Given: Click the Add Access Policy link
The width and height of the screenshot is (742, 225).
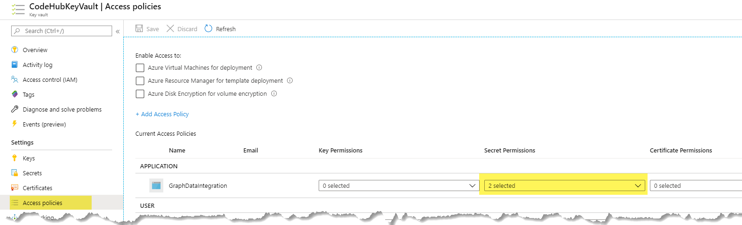Looking at the screenshot, I should 162,114.
